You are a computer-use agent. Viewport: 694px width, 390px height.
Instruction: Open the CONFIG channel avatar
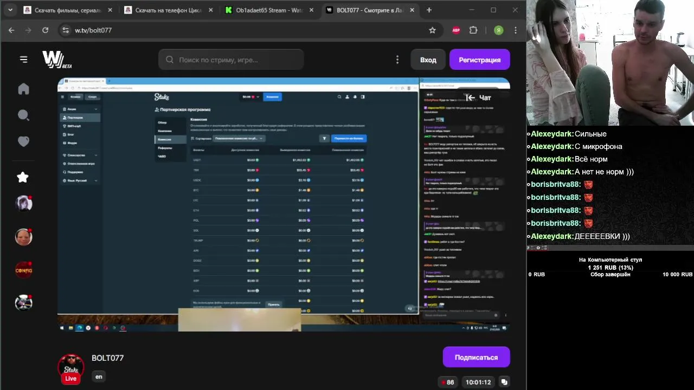[23, 270]
